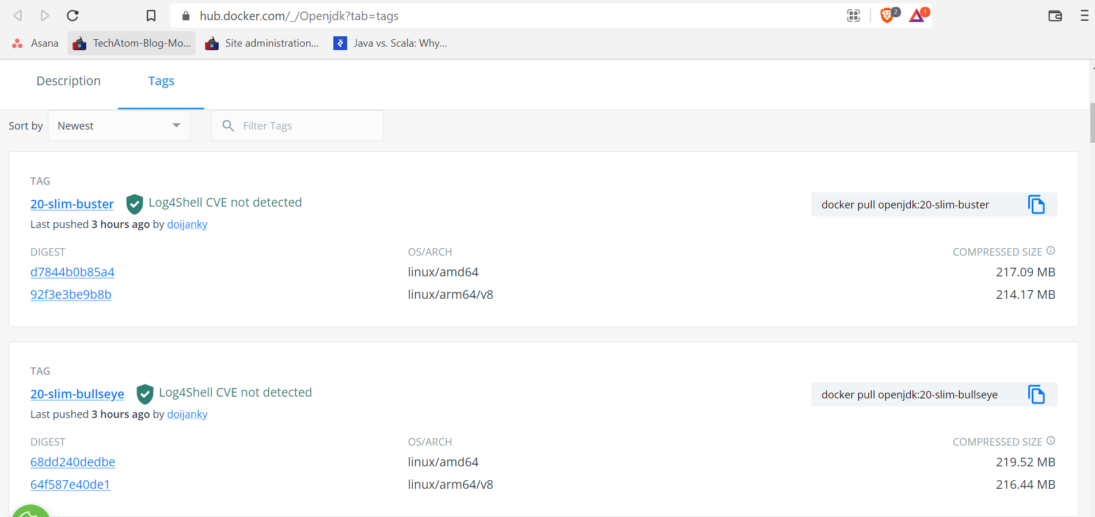Click the QR/grid icon in the address bar
The height and width of the screenshot is (517, 1095).
tap(853, 16)
